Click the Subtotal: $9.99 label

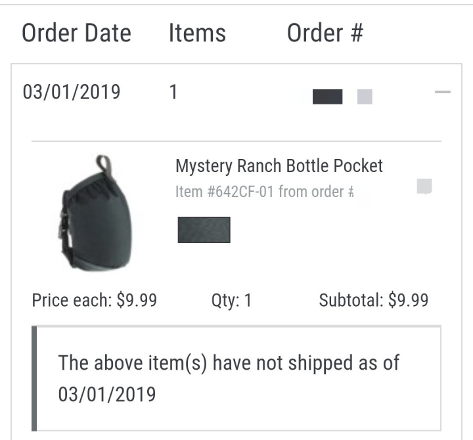point(374,300)
